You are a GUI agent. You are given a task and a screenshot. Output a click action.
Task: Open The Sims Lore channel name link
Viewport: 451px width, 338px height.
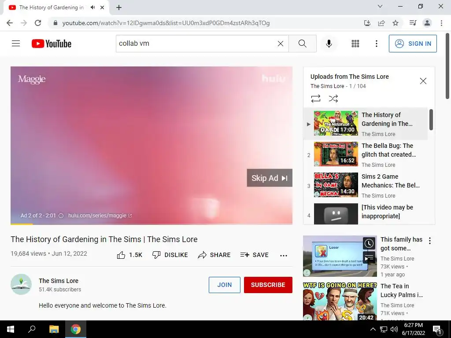tap(59, 281)
